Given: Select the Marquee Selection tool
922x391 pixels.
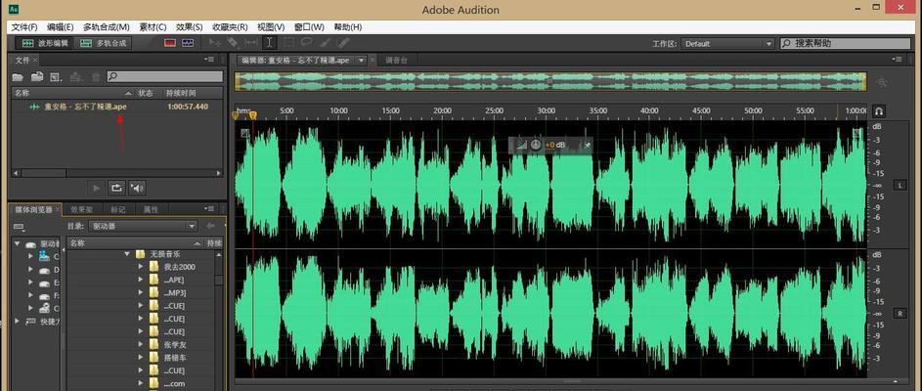Looking at the screenshot, I should tap(288, 43).
